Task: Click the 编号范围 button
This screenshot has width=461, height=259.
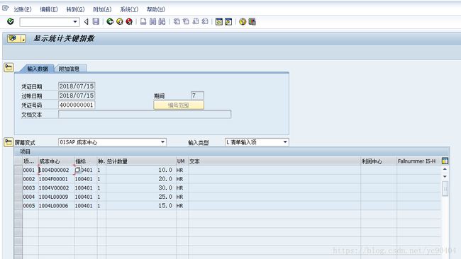Action: (179, 105)
